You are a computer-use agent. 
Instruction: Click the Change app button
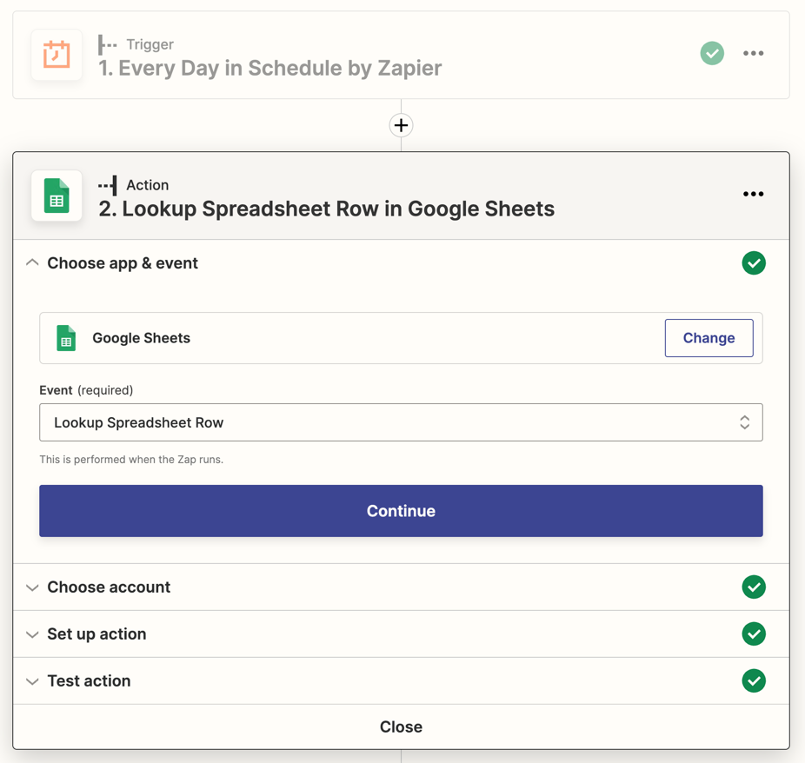pos(709,338)
